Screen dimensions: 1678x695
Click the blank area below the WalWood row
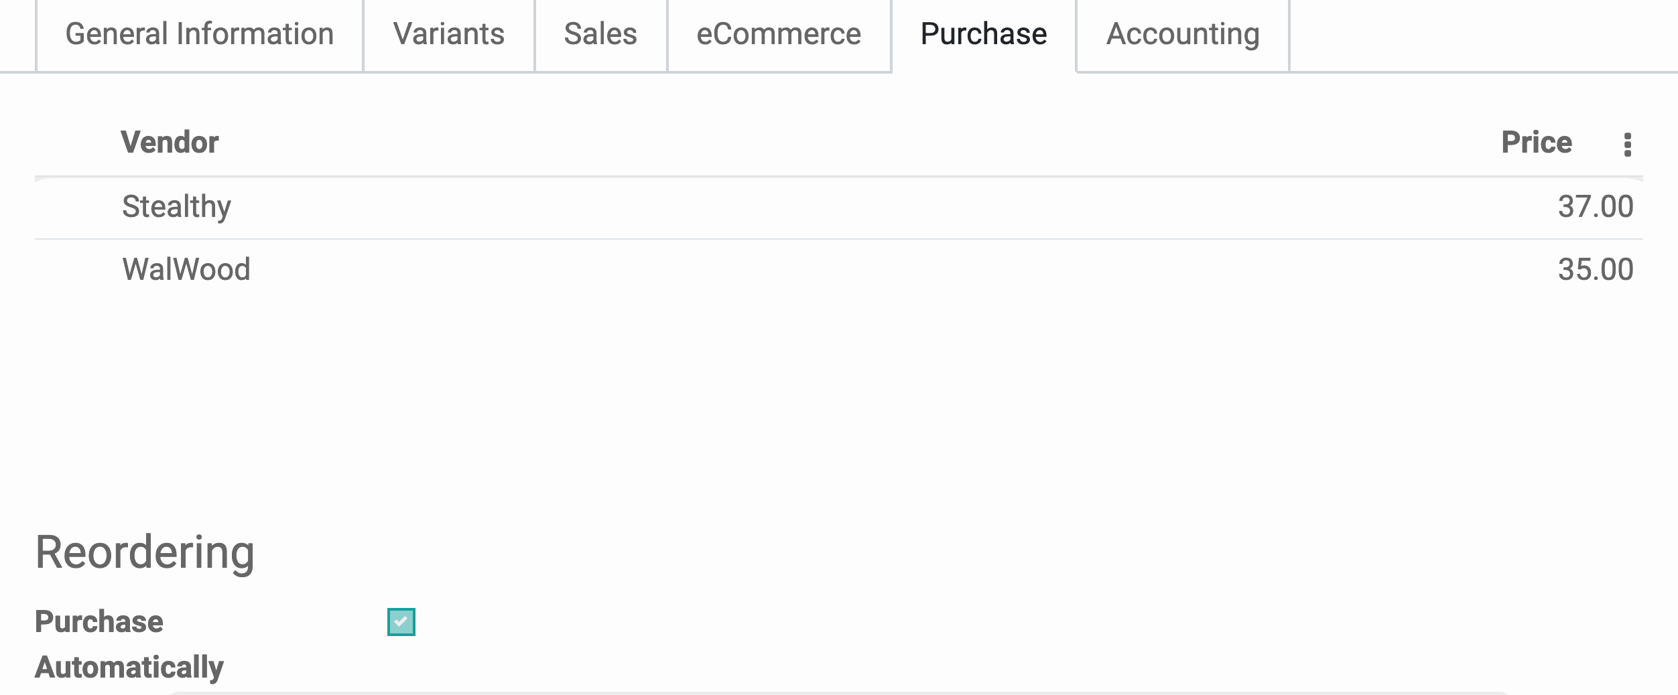tap(838, 388)
